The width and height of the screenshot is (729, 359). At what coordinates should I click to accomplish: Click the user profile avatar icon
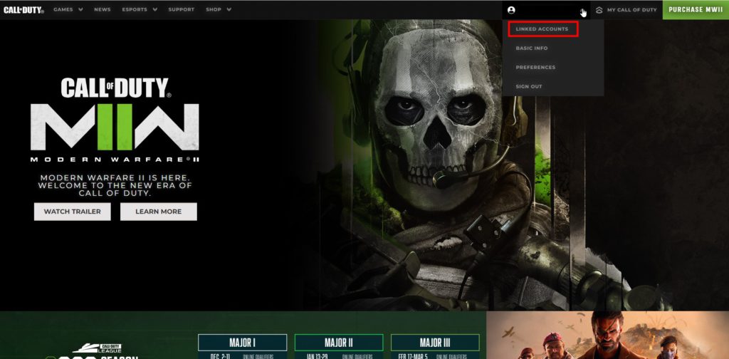tap(511, 10)
